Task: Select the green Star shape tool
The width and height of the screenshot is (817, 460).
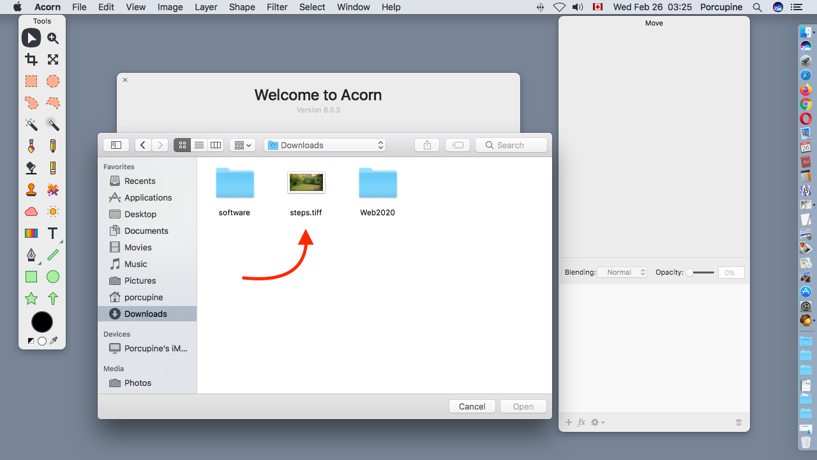Action: point(31,298)
